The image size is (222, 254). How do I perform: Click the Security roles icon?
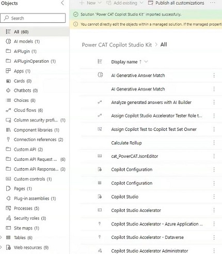coord(8,218)
